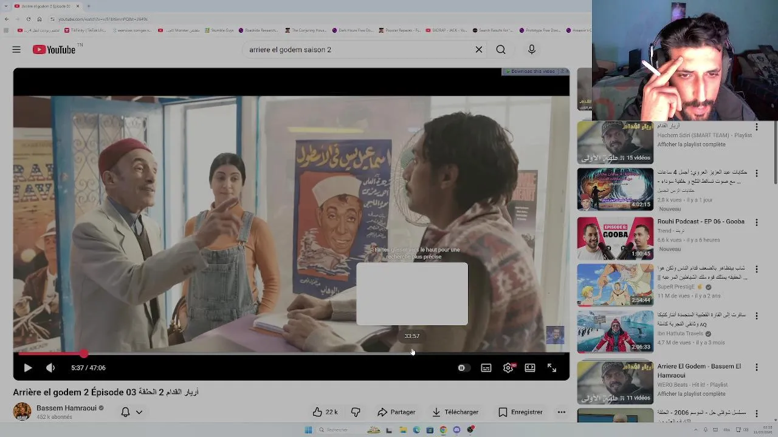Viewport: 778px width, 437px height.
Task: Open Arriere El Godem WERO Beats playlist
Action: (x=615, y=382)
